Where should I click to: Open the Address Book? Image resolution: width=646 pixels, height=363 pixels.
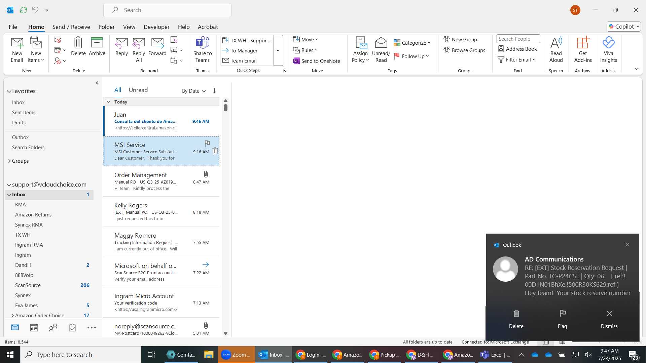click(x=517, y=49)
